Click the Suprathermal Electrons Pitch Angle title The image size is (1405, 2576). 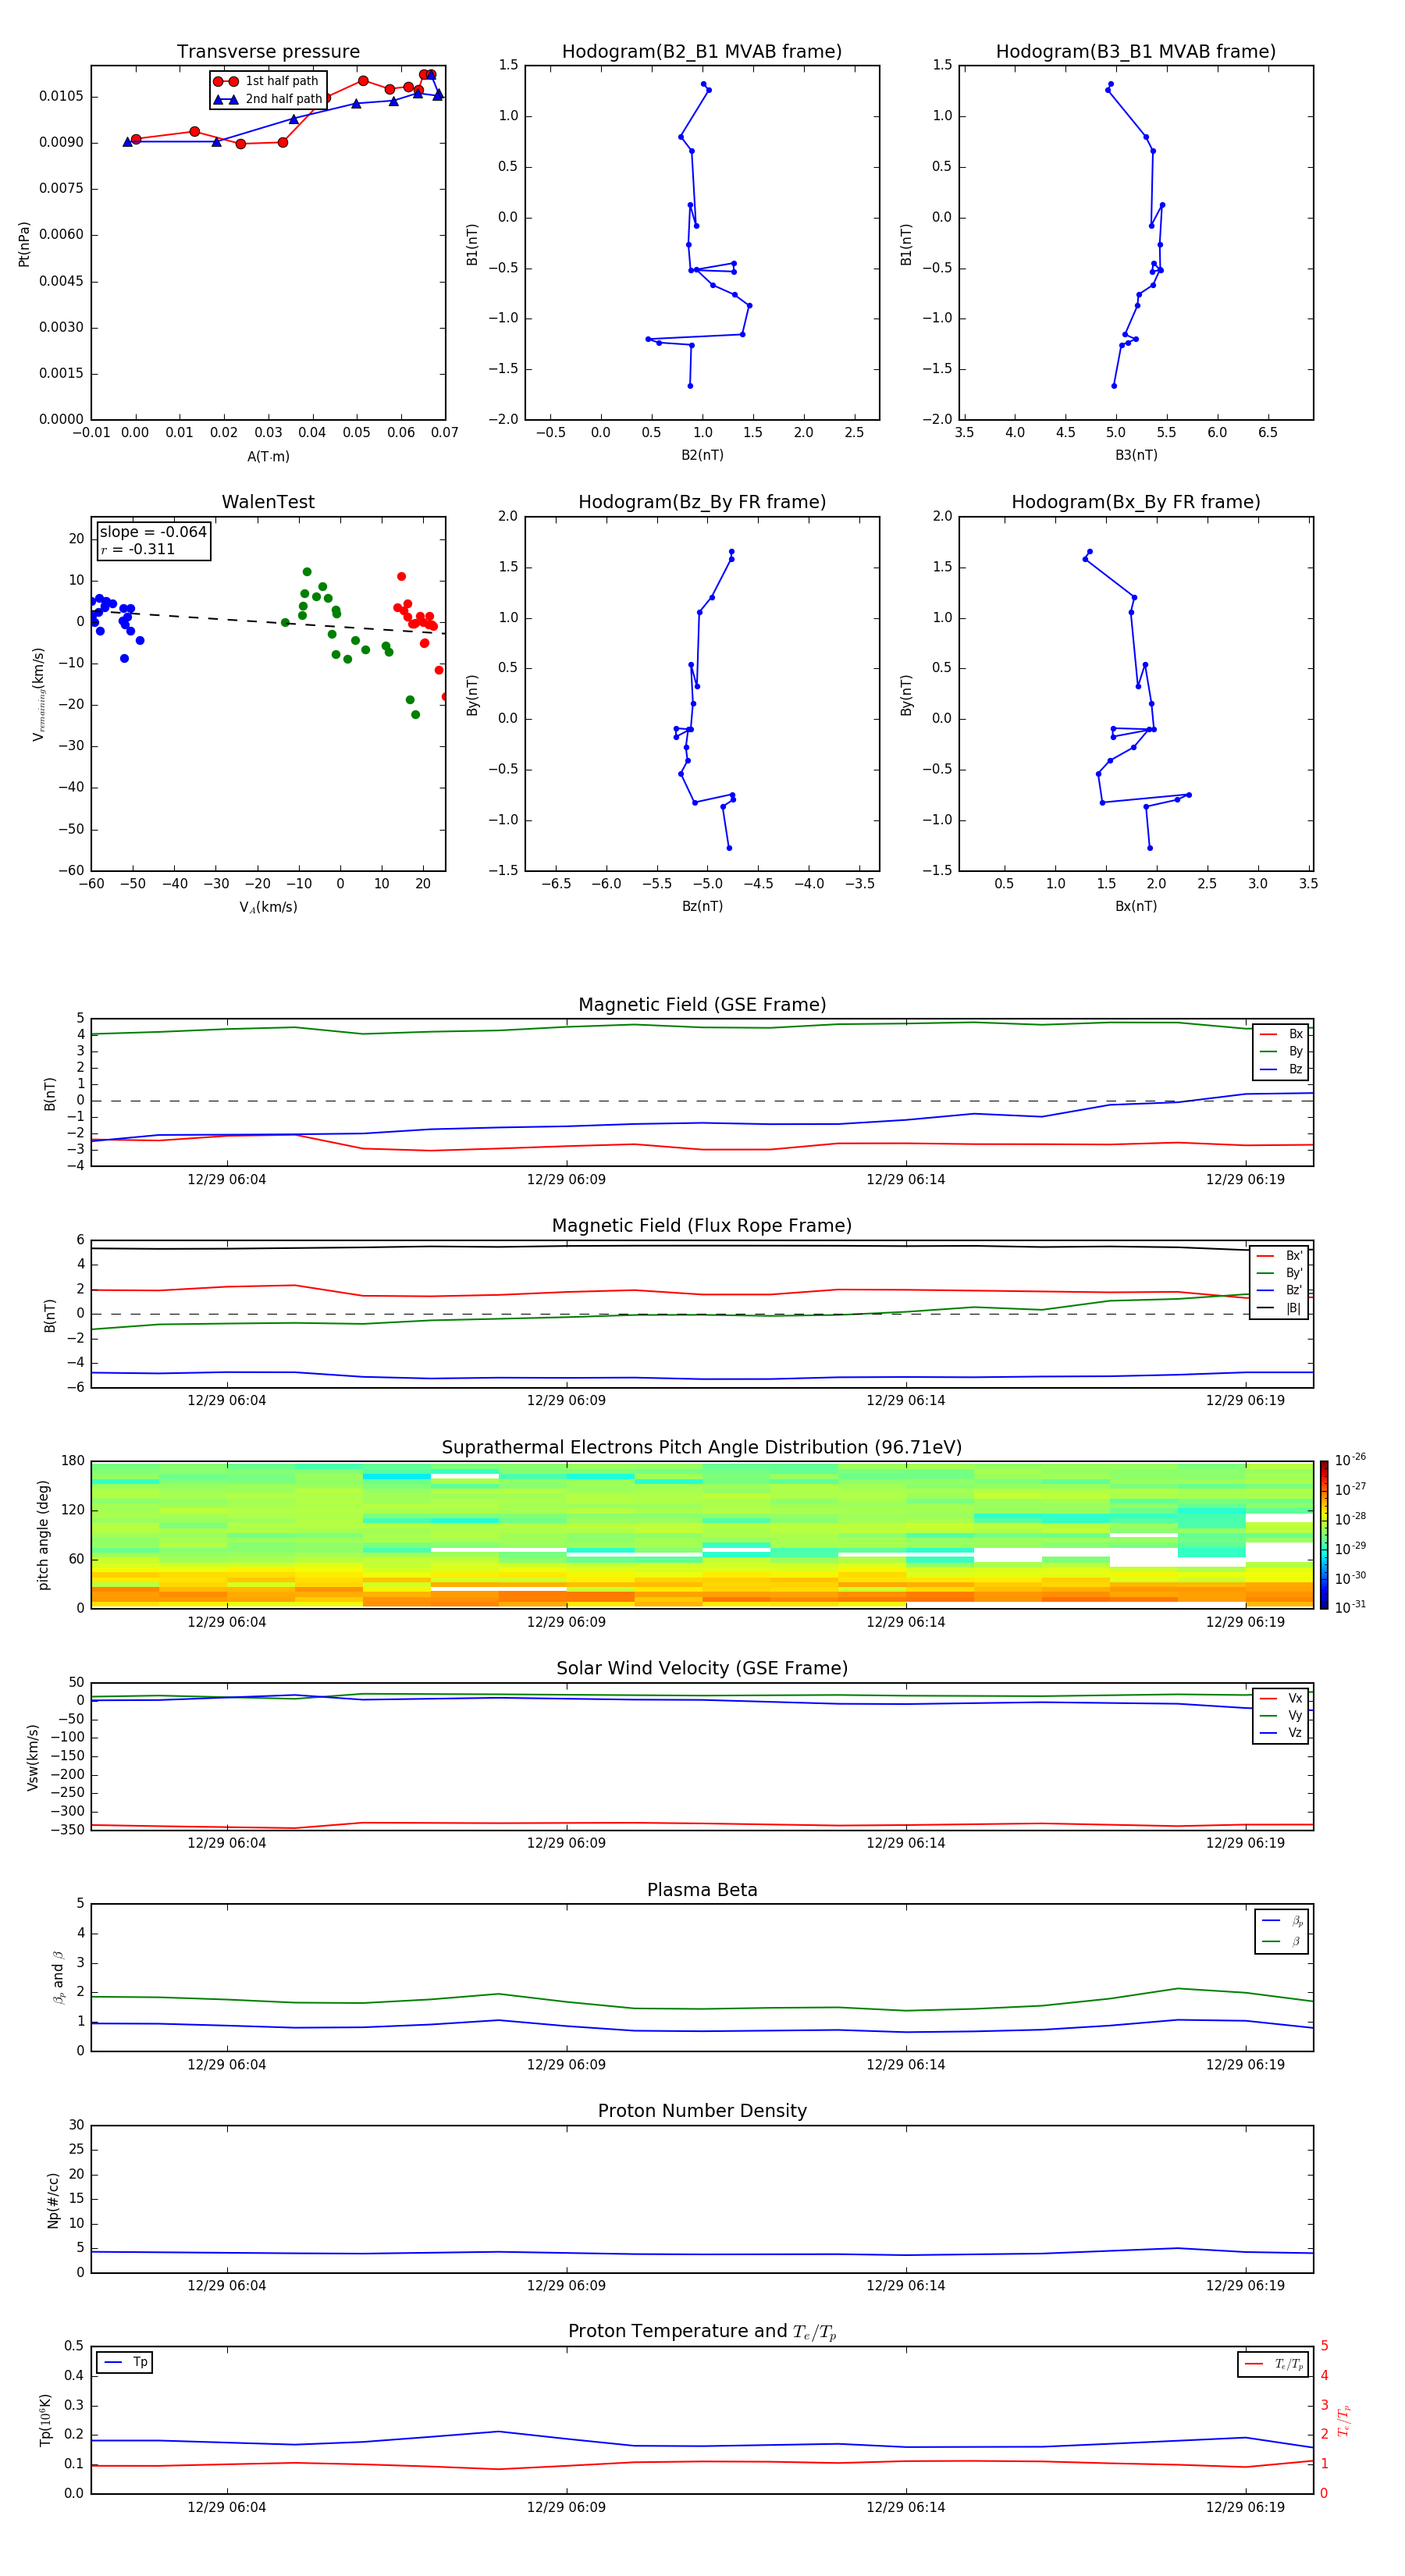pyautogui.click(x=702, y=1448)
